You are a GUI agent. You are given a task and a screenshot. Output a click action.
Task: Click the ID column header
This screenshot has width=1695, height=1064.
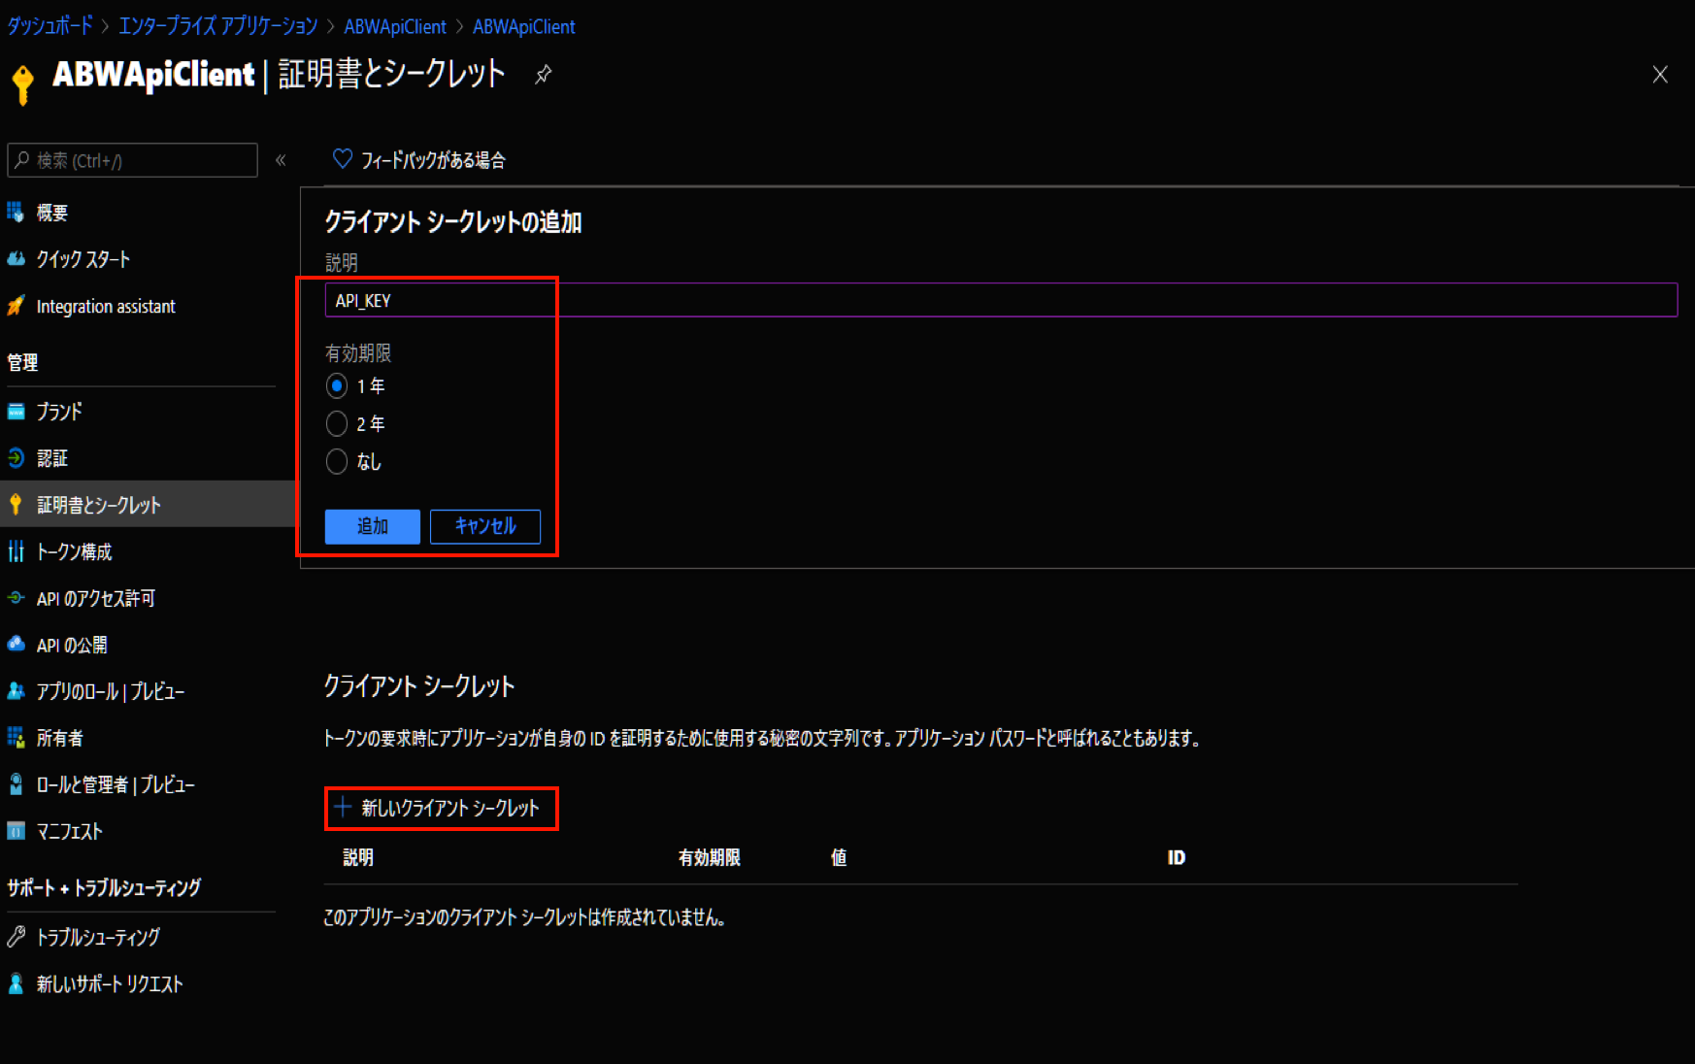click(1176, 857)
